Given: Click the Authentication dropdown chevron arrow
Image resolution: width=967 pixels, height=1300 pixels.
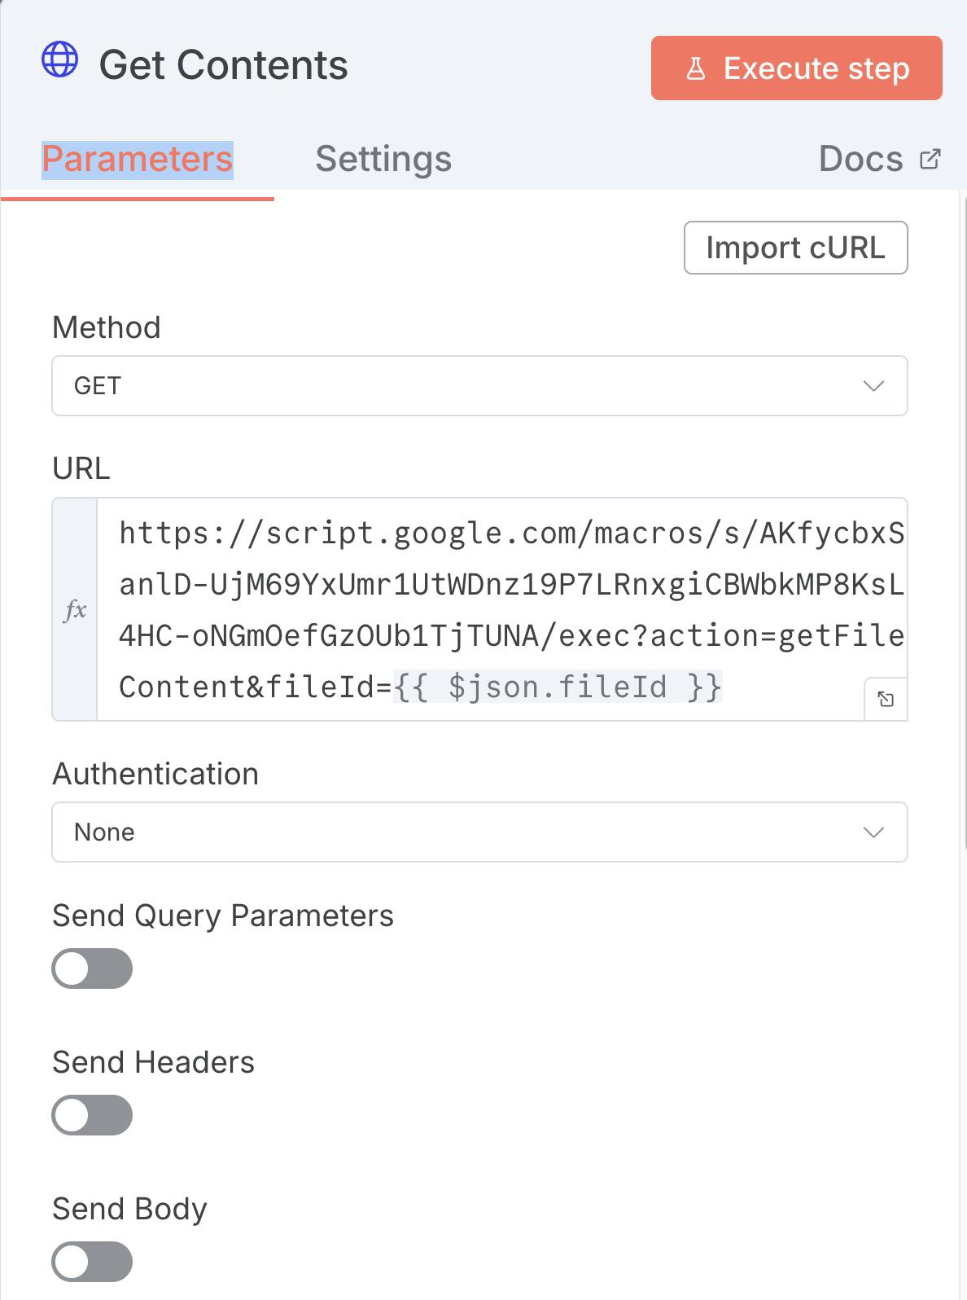Looking at the screenshot, I should 873,832.
